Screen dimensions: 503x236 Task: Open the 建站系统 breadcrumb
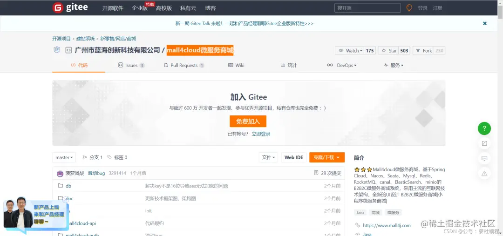coord(85,39)
